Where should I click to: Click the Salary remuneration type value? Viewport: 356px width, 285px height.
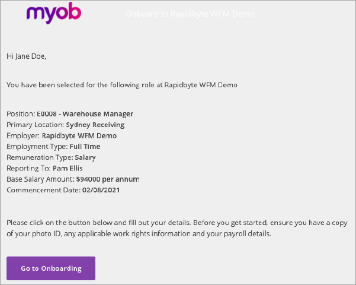pos(85,157)
